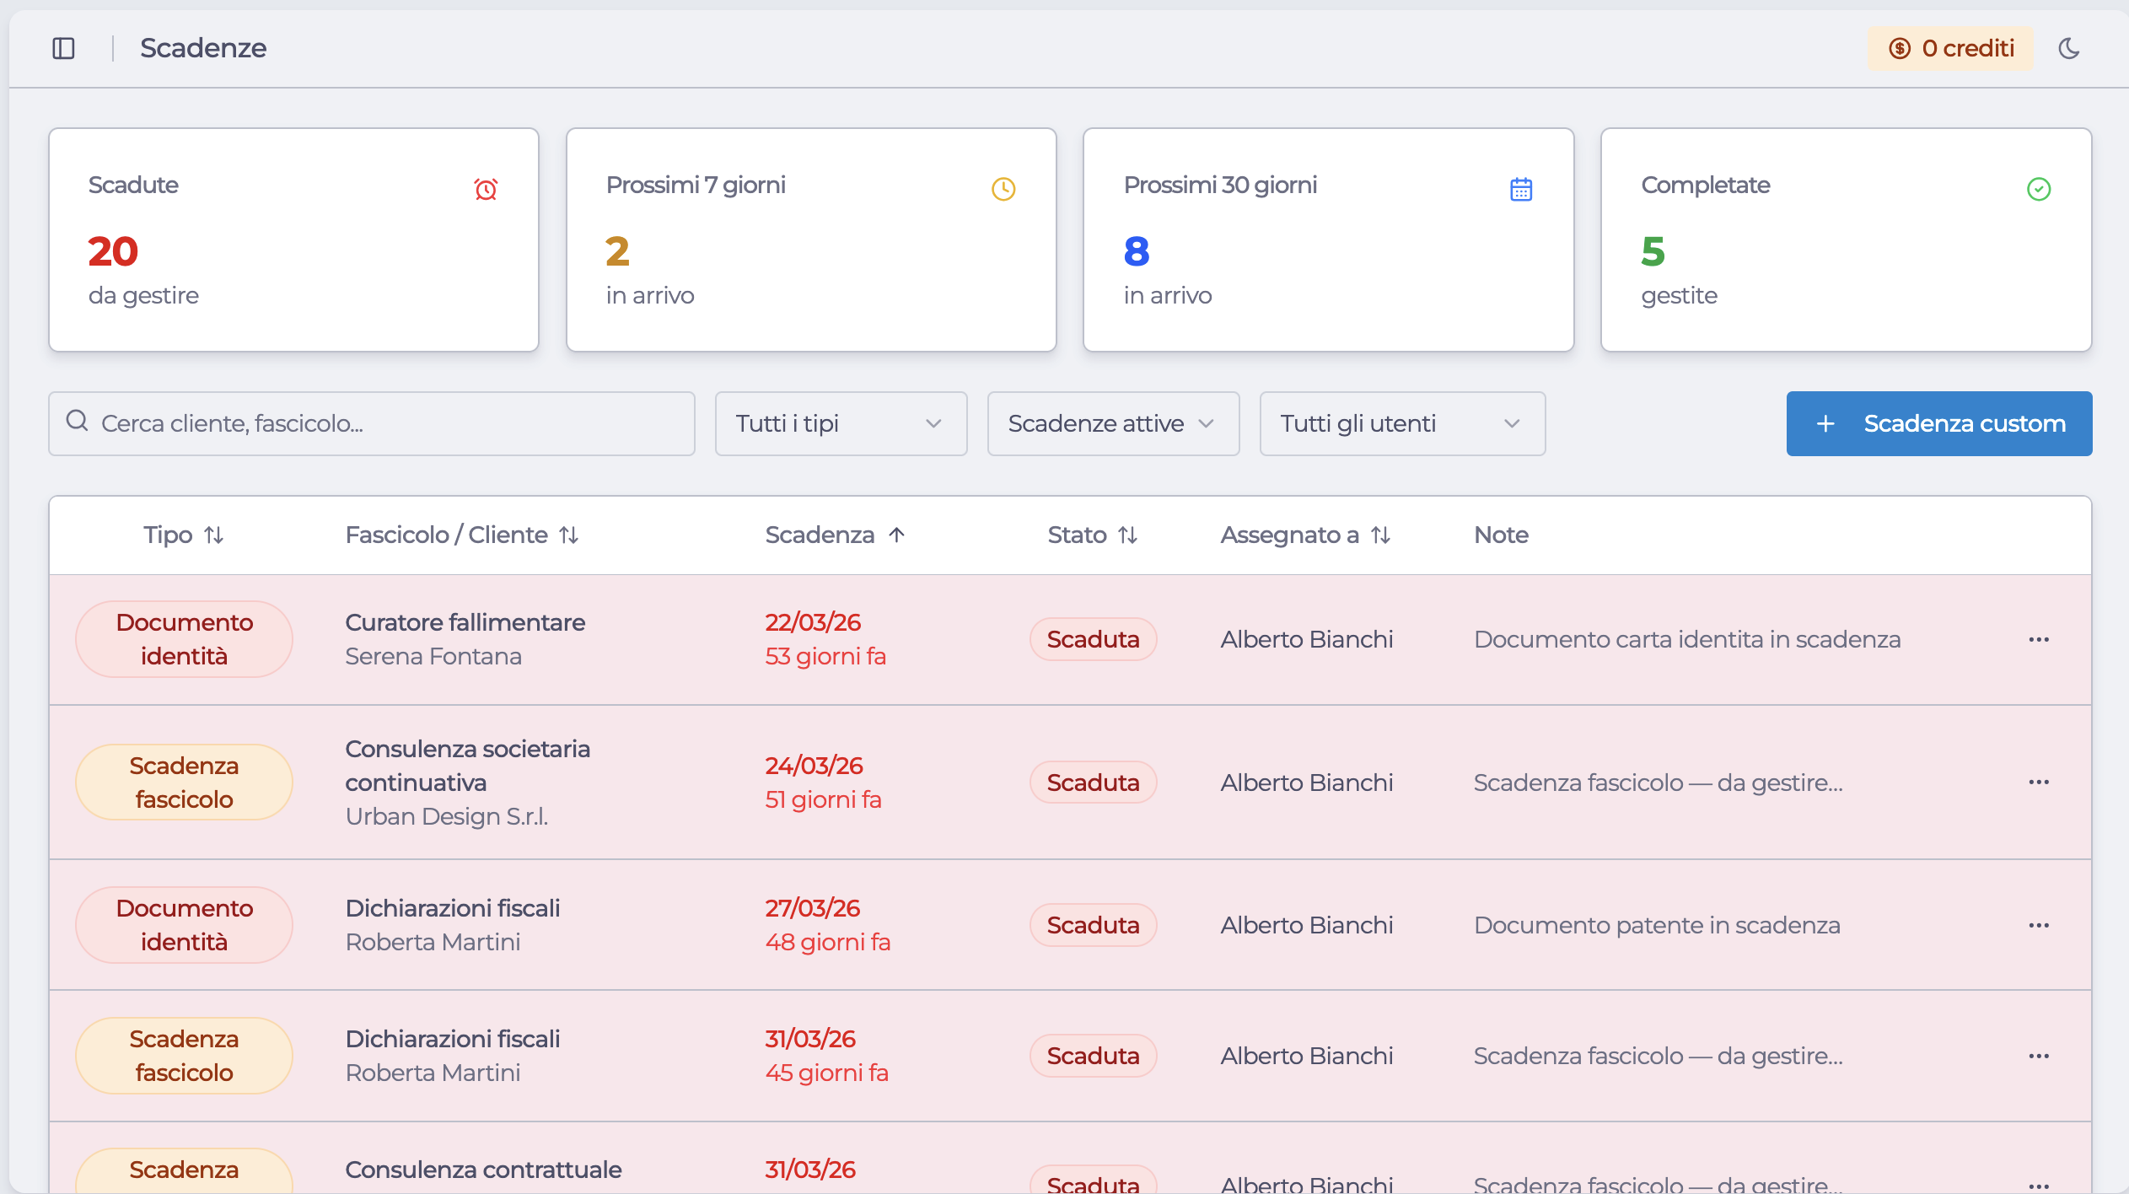
Task: Open row actions for the 45 giorni fa row
Action: (x=2039, y=1056)
